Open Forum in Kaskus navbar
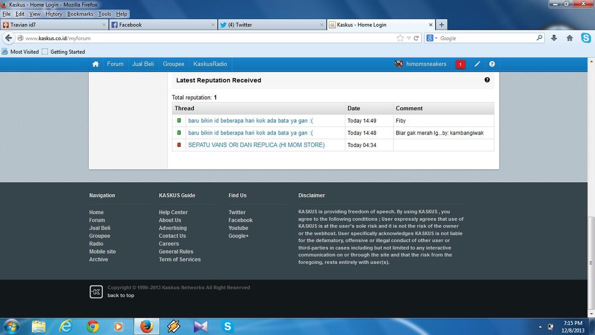The height and width of the screenshot is (335, 595). (x=115, y=64)
